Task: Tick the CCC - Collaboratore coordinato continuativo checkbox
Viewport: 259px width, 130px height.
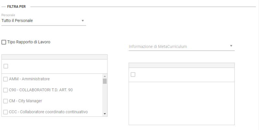Action: [6, 112]
